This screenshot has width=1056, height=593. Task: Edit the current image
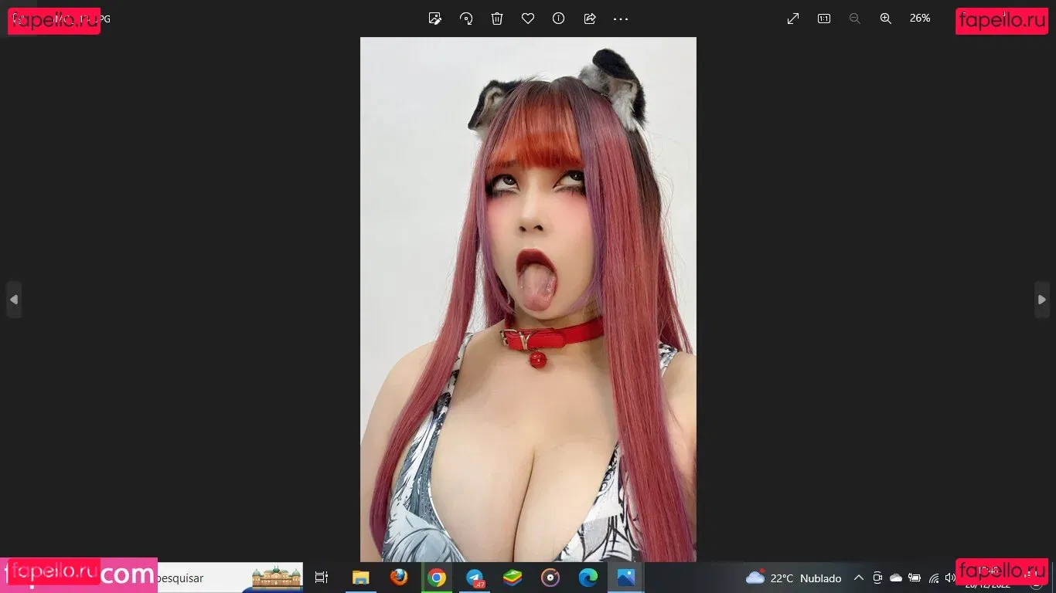point(434,18)
